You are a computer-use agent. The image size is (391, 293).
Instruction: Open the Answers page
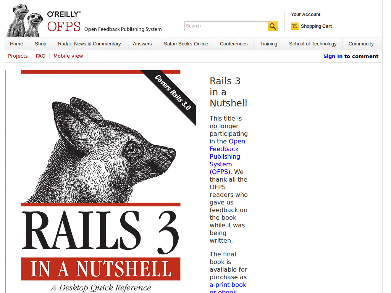tap(142, 43)
